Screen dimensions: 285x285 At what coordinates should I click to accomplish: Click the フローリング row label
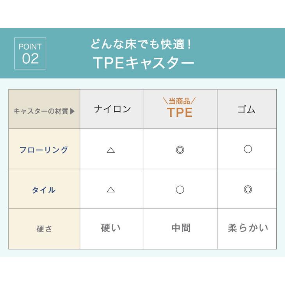[44, 150]
